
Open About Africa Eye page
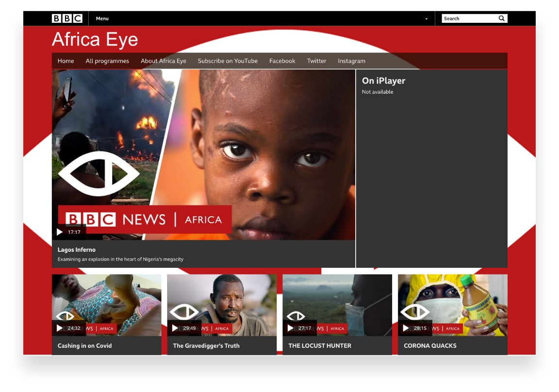click(163, 61)
